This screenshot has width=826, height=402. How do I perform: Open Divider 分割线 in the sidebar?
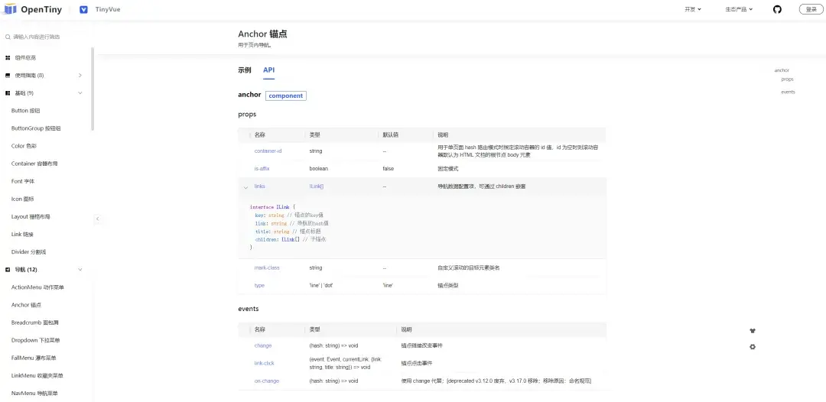pyautogui.click(x=28, y=252)
